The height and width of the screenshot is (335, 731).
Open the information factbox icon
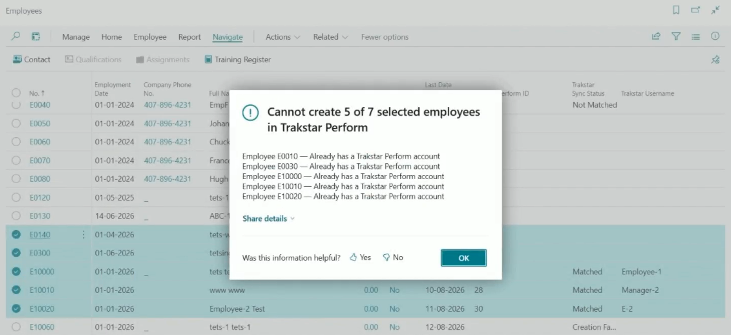pos(715,36)
